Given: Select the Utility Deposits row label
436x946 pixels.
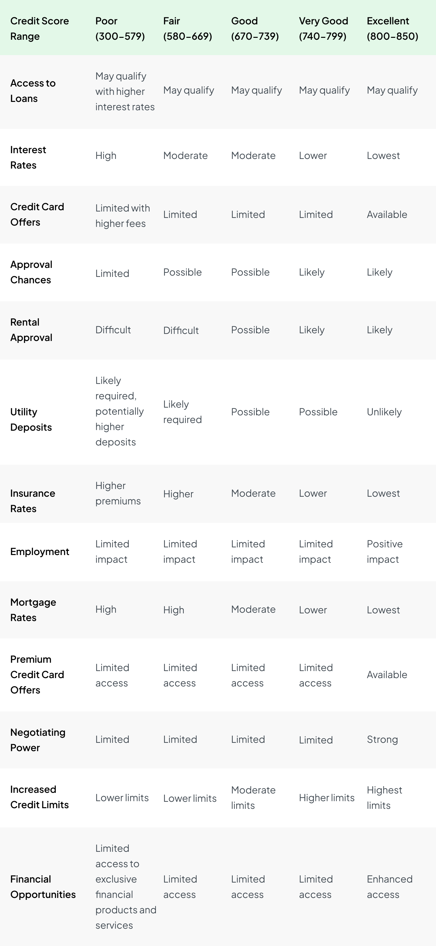Looking at the screenshot, I should pos(31,419).
